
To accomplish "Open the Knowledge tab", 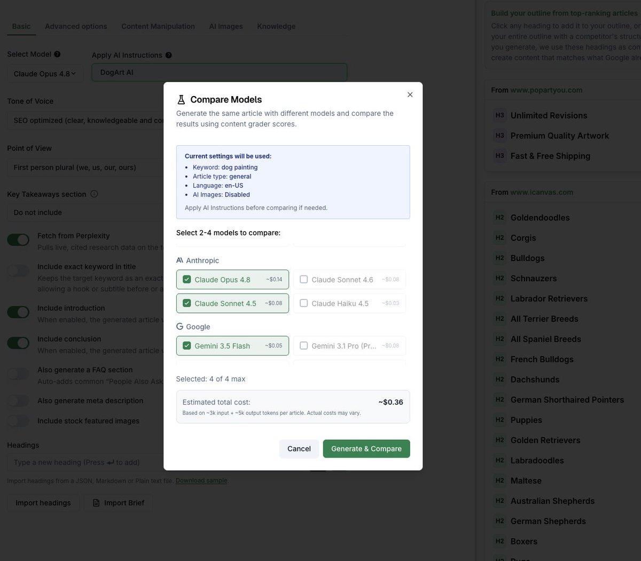I will tap(276, 26).
